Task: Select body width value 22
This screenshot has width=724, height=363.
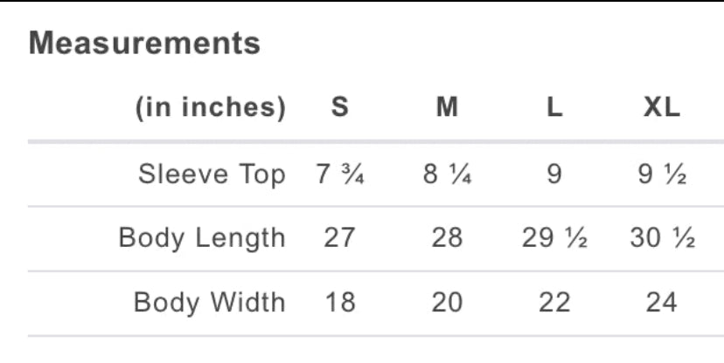Action: [x=554, y=303]
